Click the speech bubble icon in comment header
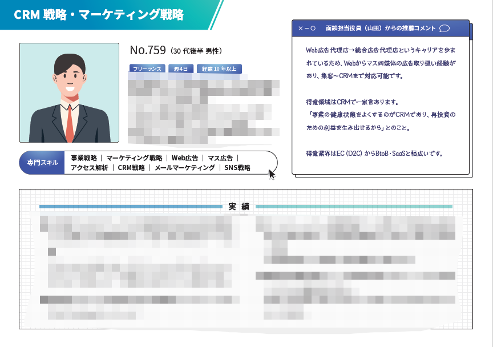Screen dimensions: 493x347 point(444,29)
